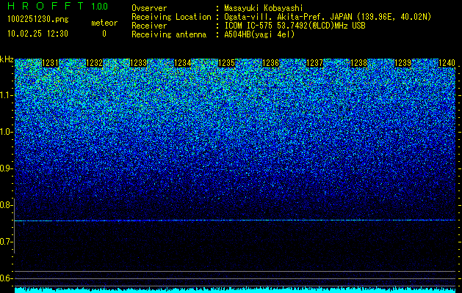Click the 1.1 kHz axis label
Image resolution: width=462 pixels, height=293 pixels.
coord(7,95)
